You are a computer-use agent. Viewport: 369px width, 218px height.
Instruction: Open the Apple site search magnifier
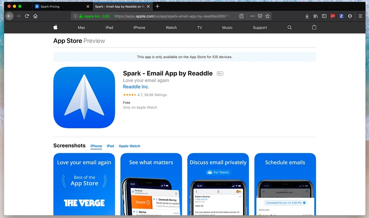290,28
